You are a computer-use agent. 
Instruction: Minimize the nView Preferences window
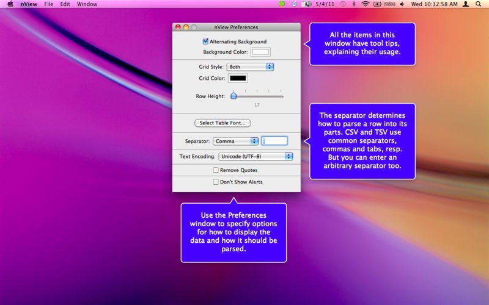point(186,27)
